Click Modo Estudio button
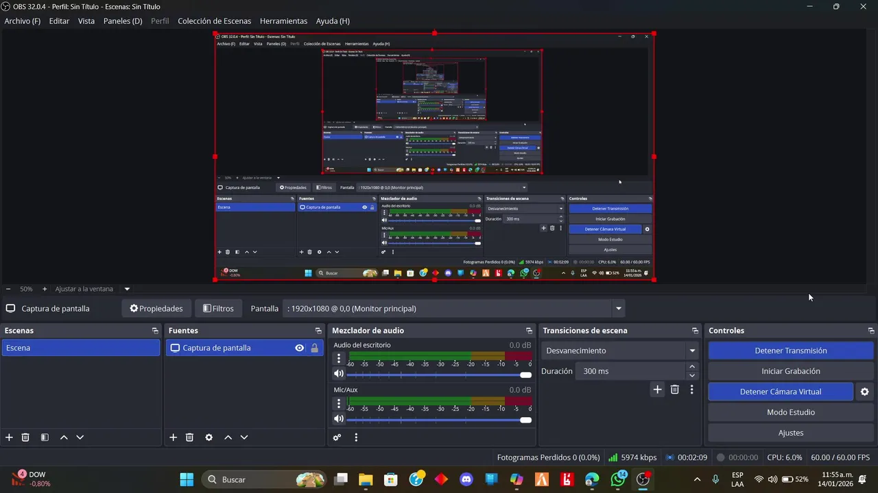Image resolution: width=878 pixels, height=493 pixels. pos(791,412)
